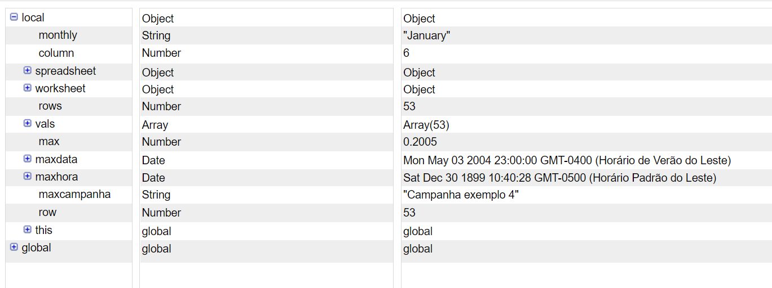Image resolution: width=772 pixels, height=288 pixels.
Task: Expand the global scope node
Action: (x=14, y=247)
